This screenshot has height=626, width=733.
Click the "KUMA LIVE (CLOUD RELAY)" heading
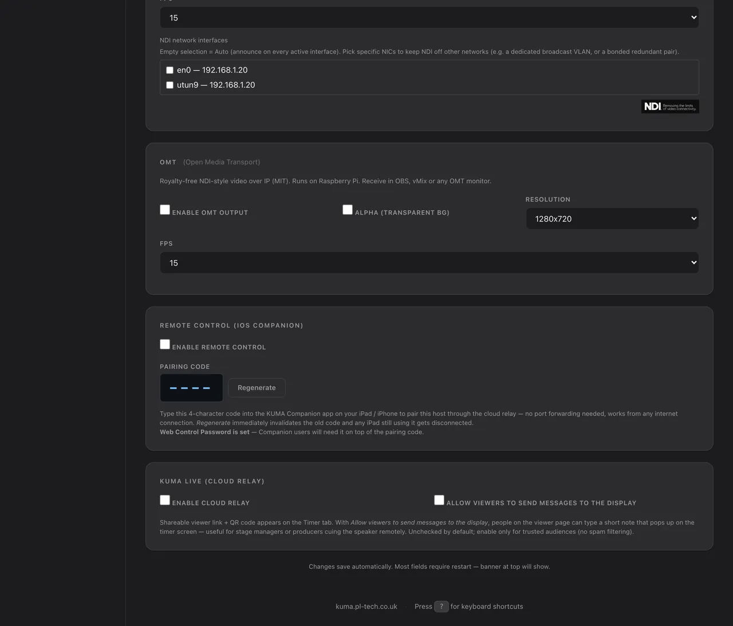(212, 481)
